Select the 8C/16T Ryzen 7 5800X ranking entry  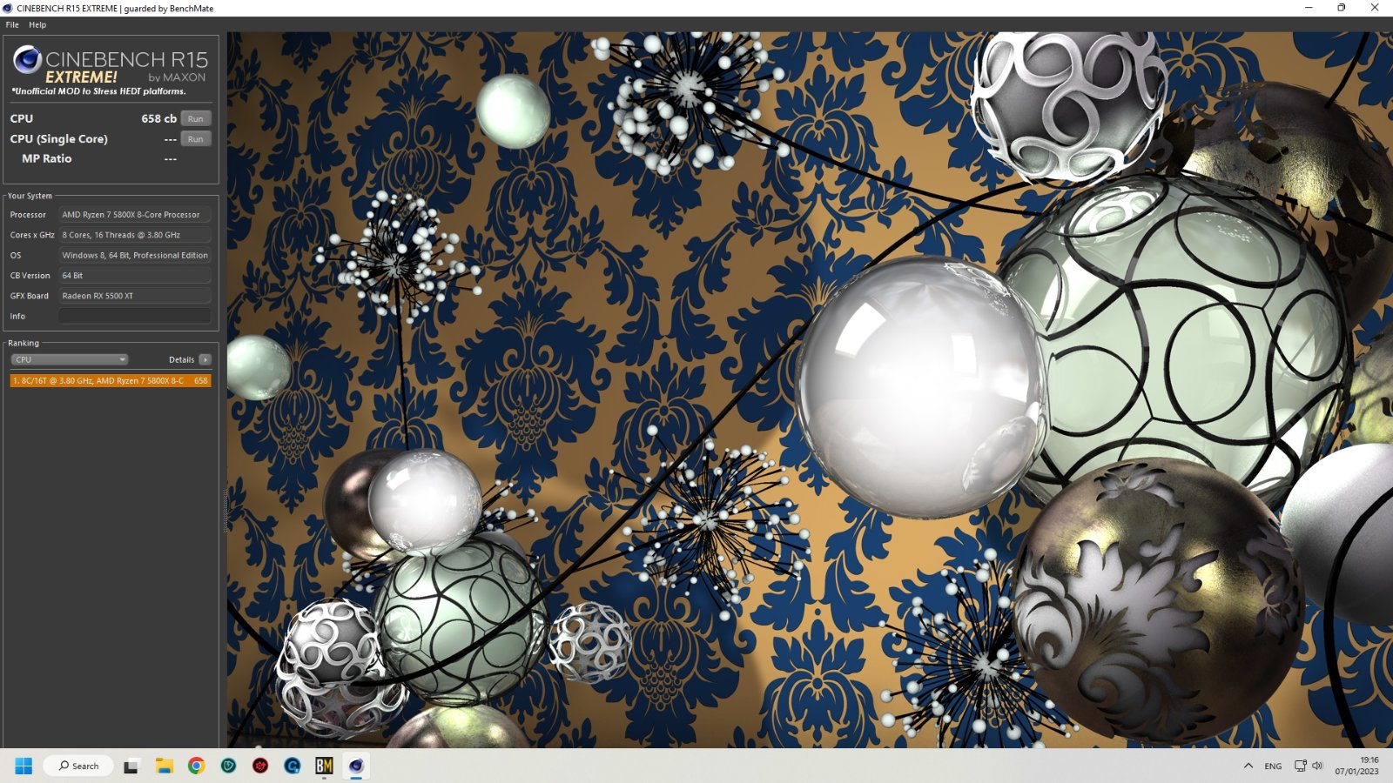click(111, 380)
